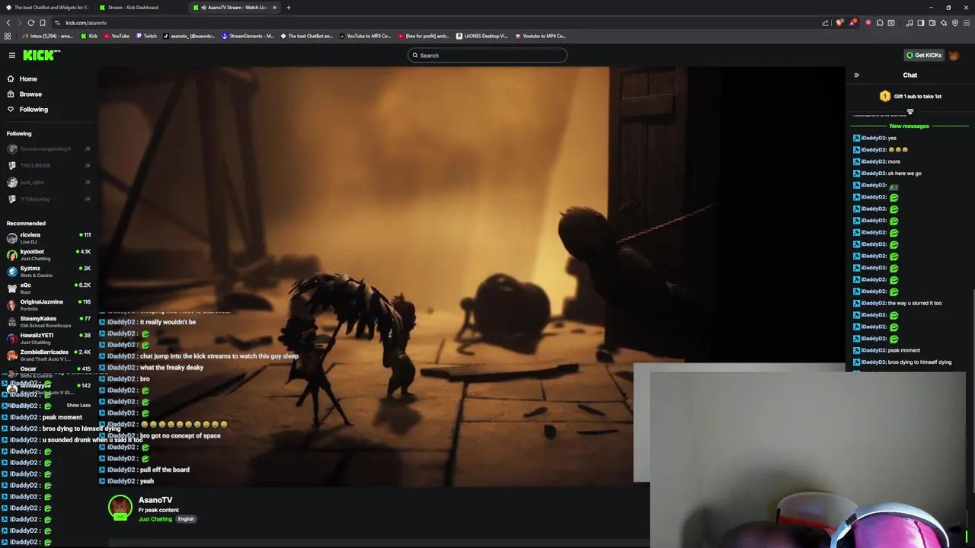The width and height of the screenshot is (975, 548).
Task: Click Show Less in recommended list
Action: pyautogui.click(x=78, y=405)
